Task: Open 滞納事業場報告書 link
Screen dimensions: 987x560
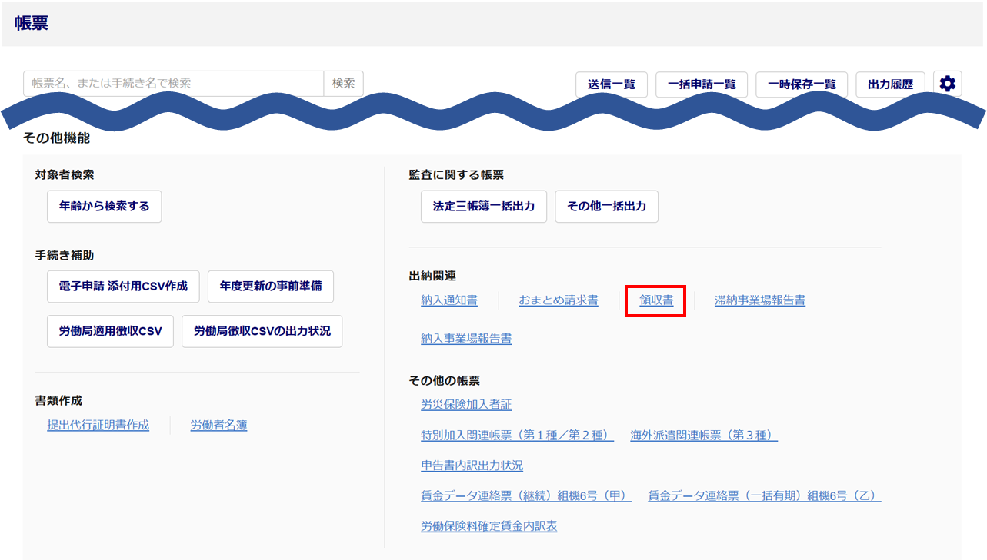Action: point(759,300)
